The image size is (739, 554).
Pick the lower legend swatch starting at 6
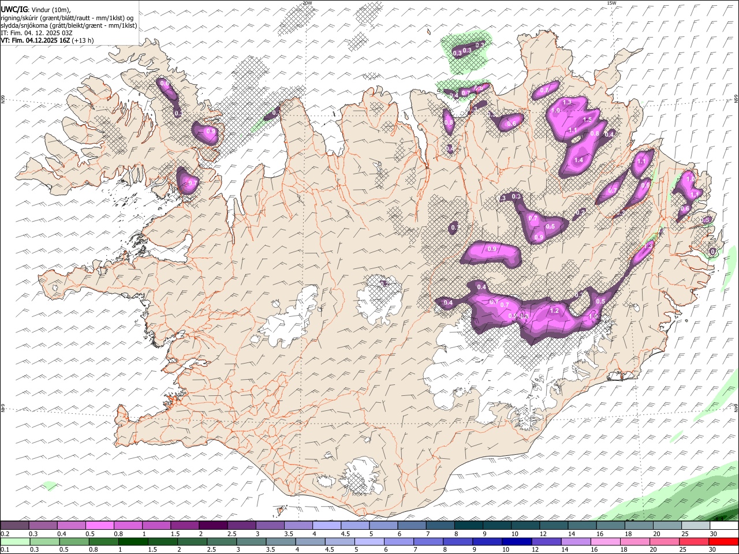(398, 542)
